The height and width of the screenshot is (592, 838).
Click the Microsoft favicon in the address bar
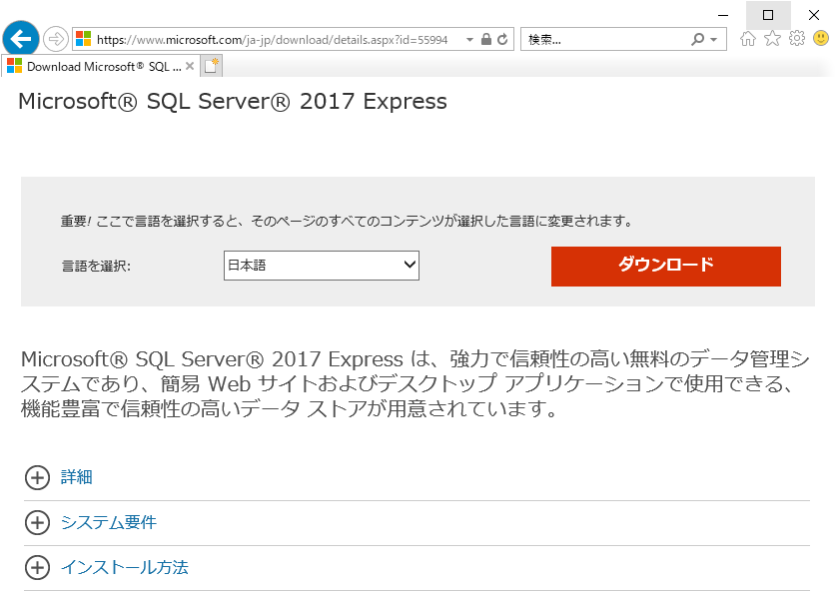point(83,39)
